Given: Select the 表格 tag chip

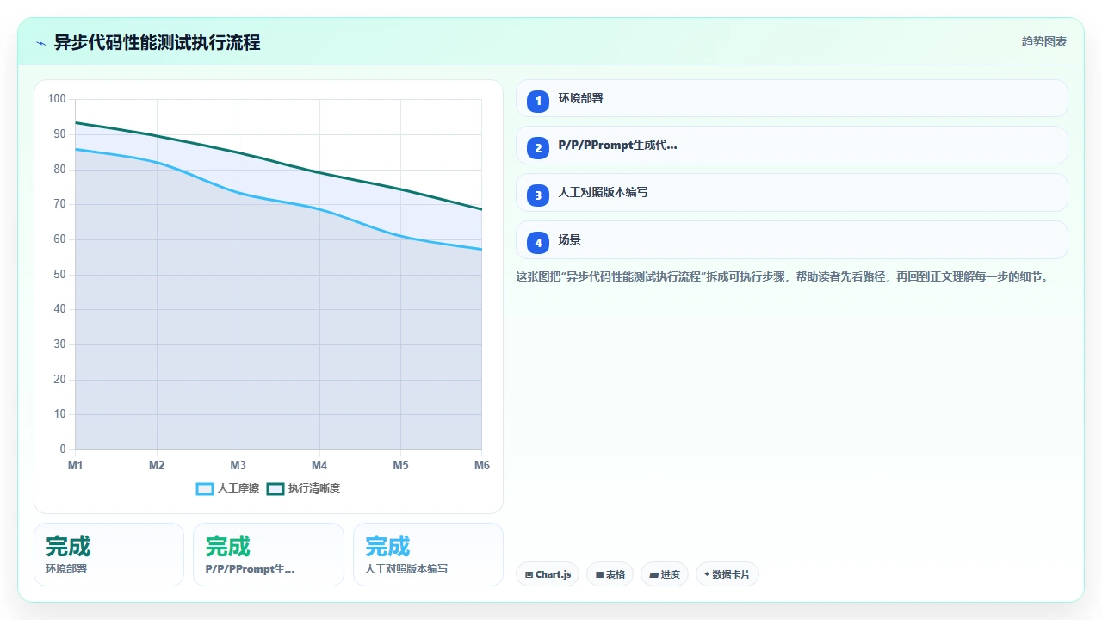Looking at the screenshot, I should (610, 574).
